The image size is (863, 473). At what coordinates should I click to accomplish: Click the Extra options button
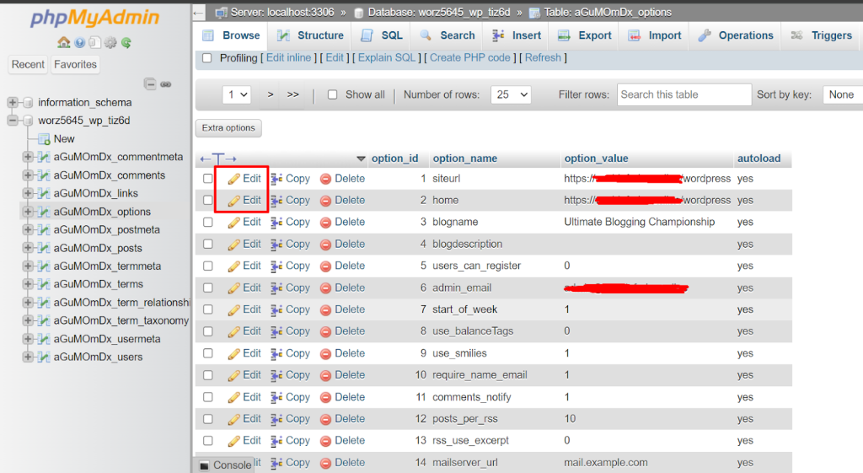228,128
